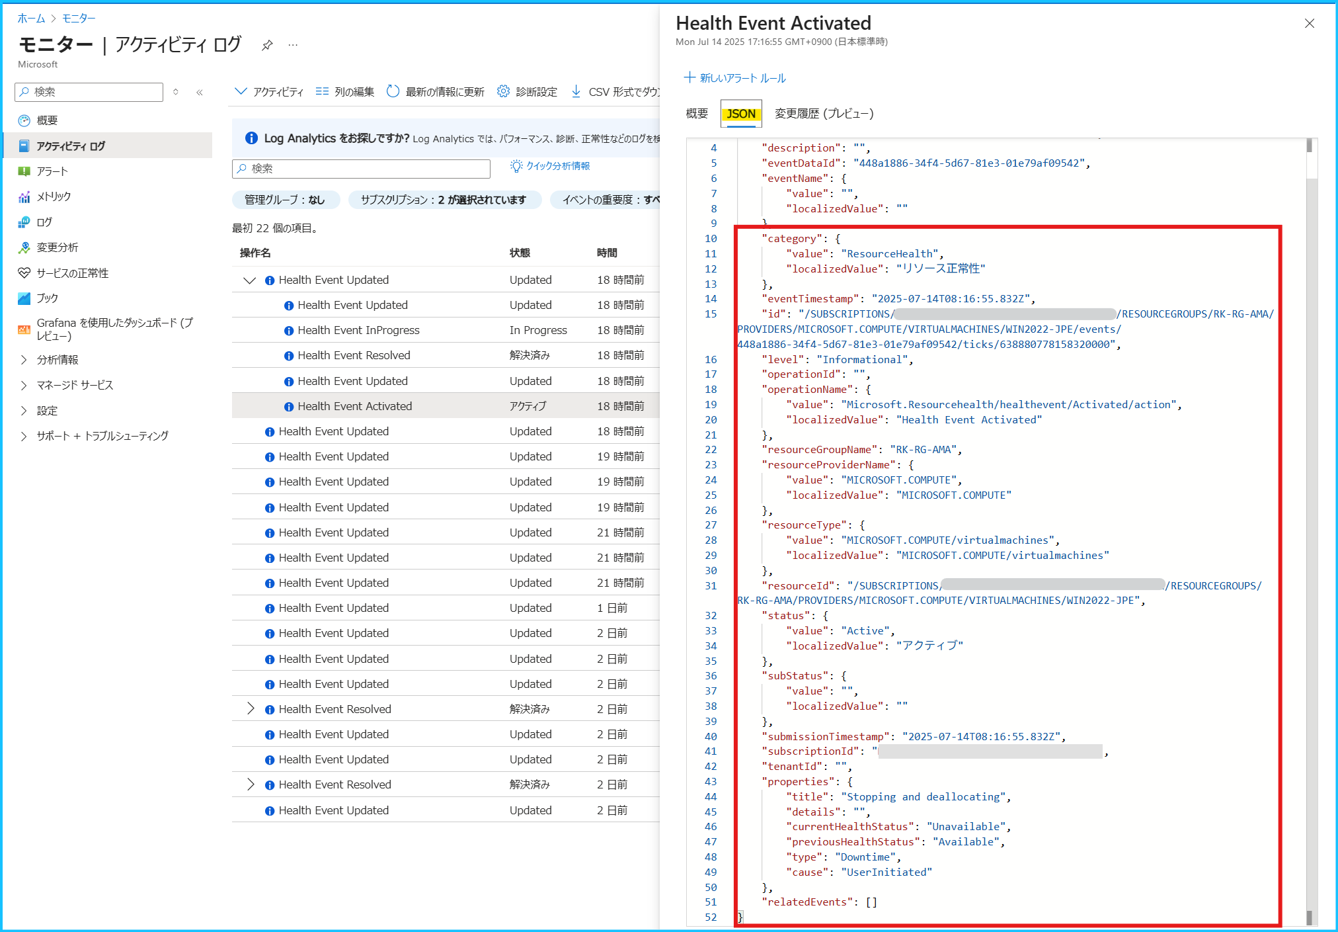
Task: Open サービスの正常性 service health
Action: pos(73,273)
